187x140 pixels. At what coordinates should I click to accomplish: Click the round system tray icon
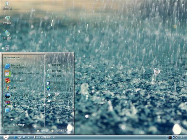(x=176, y=137)
